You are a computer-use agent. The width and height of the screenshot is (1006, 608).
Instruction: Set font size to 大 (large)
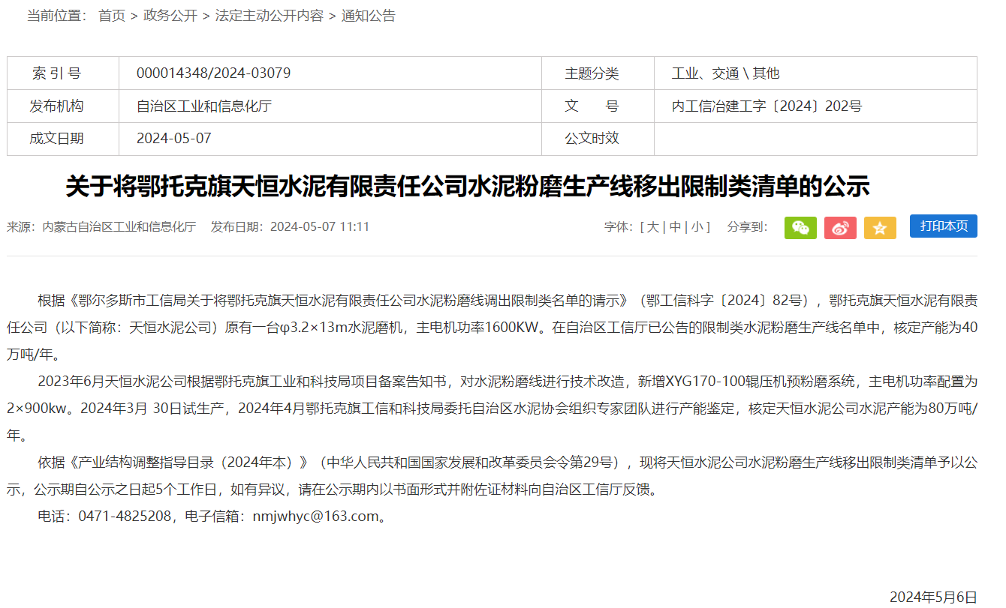click(x=653, y=227)
